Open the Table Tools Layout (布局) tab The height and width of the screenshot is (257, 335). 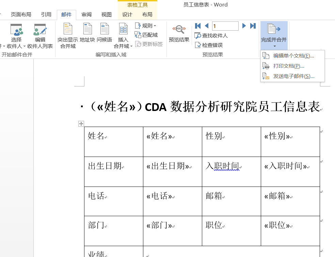[x=147, y=15]
